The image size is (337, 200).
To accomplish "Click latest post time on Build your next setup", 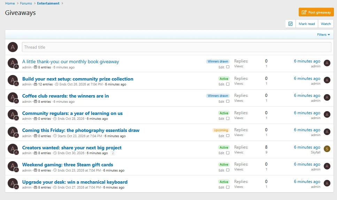I will coord(307,78).
